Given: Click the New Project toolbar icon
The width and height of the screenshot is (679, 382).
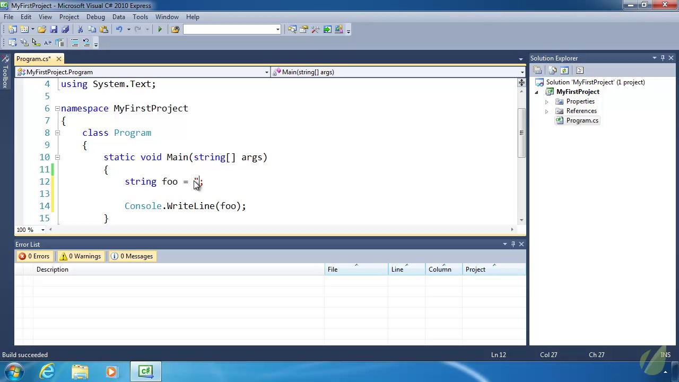Looking at the screenshot, I should [x=12, y=29].
